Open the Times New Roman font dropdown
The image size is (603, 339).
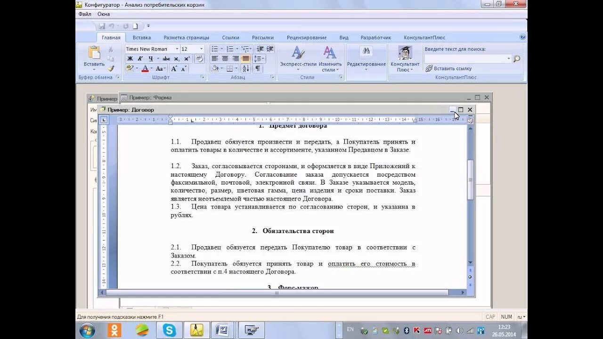coord(177,49)
